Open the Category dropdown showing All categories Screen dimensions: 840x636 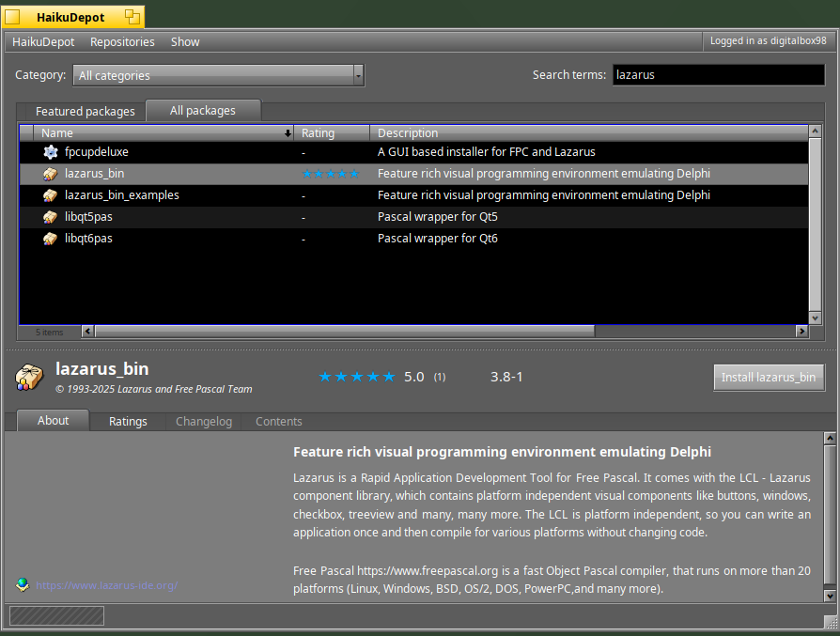tap(219, 75)
